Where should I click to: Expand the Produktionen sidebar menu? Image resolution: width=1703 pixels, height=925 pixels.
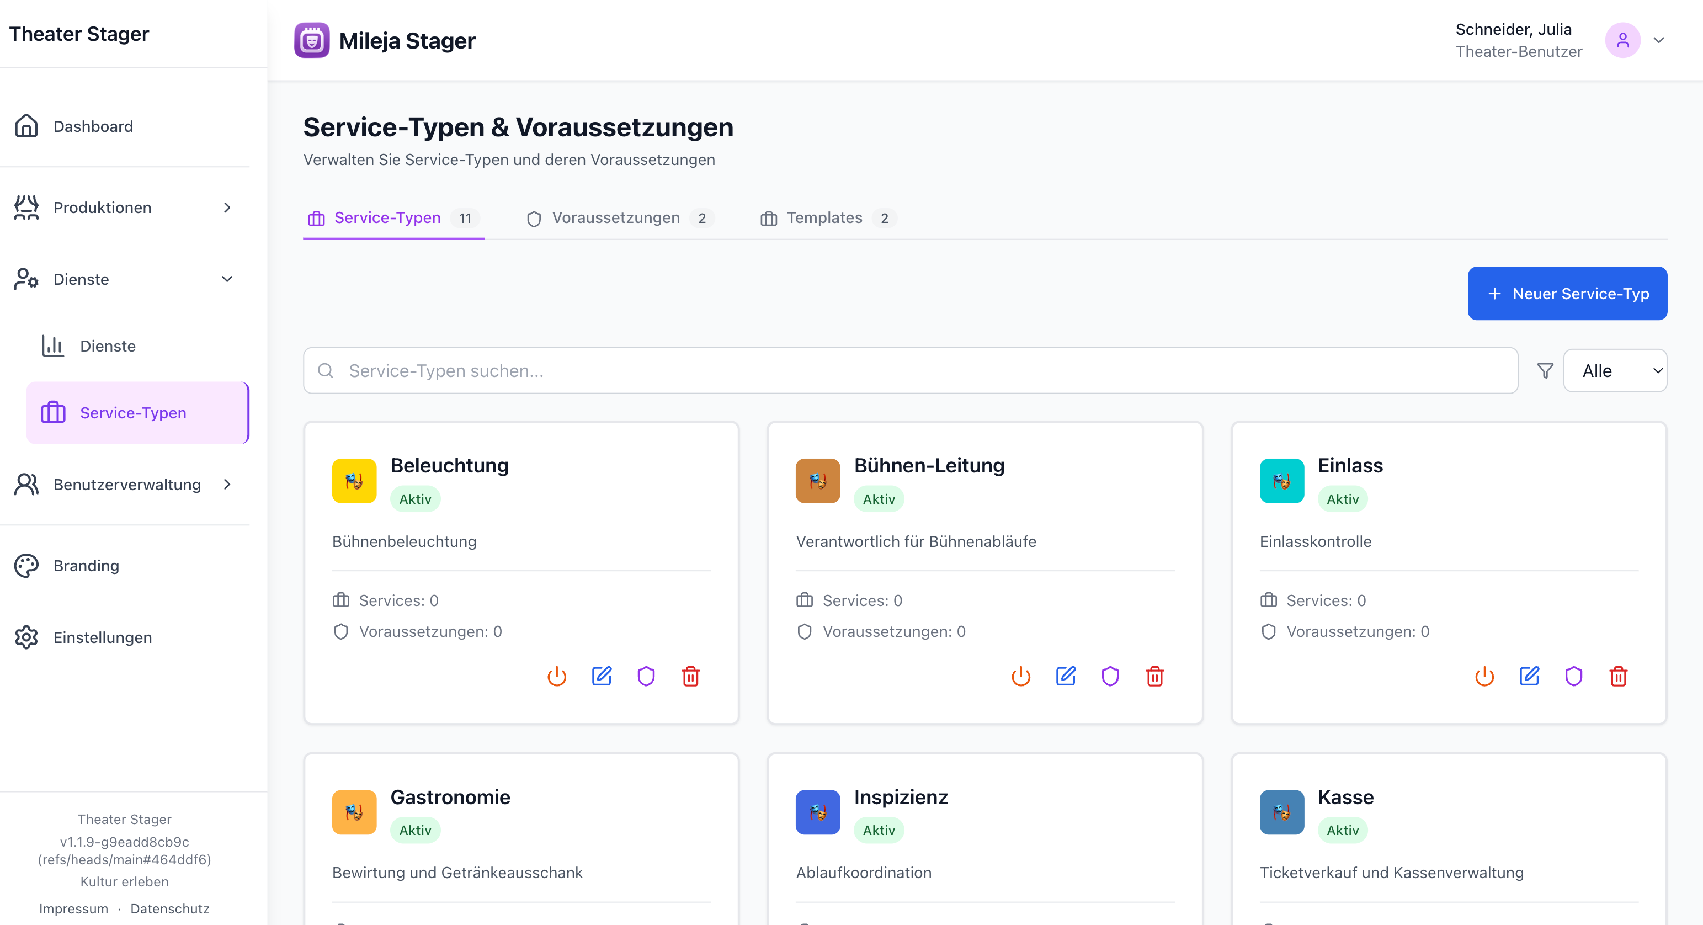(124, 208)
